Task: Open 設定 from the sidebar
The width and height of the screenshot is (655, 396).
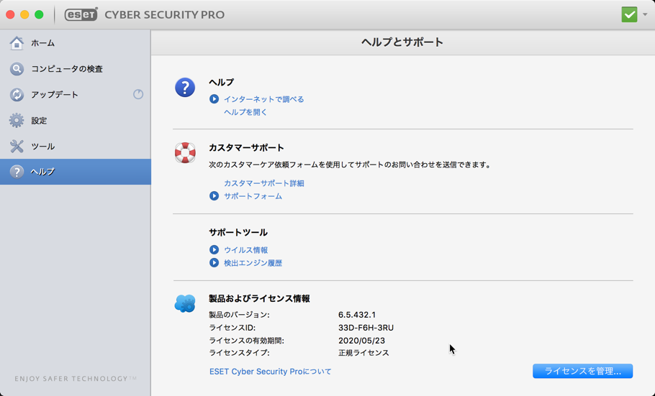Action: pyautogui.click(x=75, y=121)
